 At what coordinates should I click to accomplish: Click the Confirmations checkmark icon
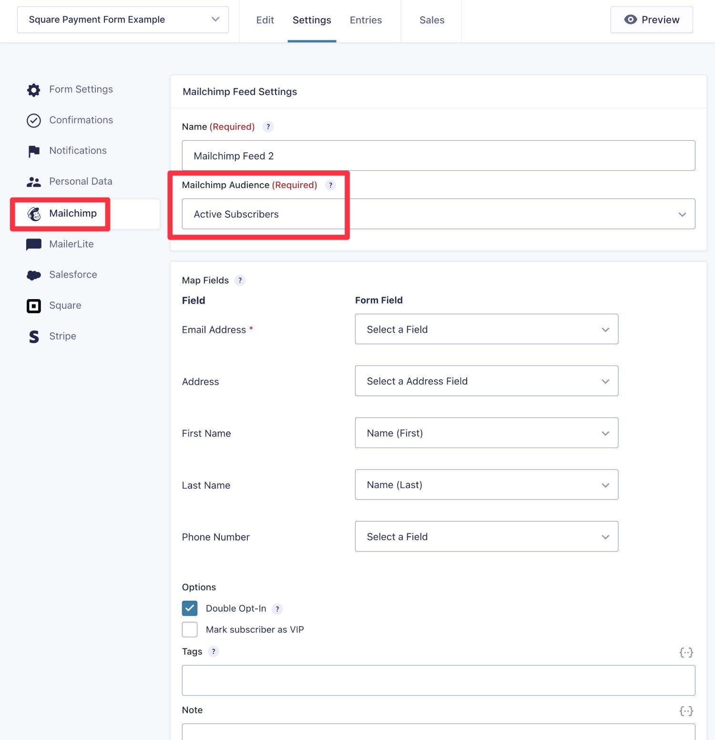click(33, 120)
